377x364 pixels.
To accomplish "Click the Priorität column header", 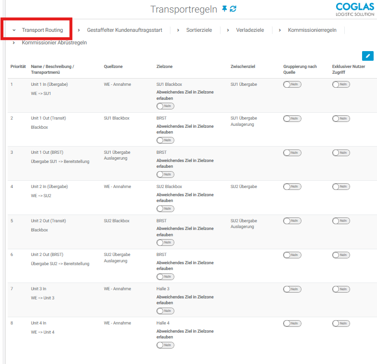I will pyautogui.click(x=18, y=67).
